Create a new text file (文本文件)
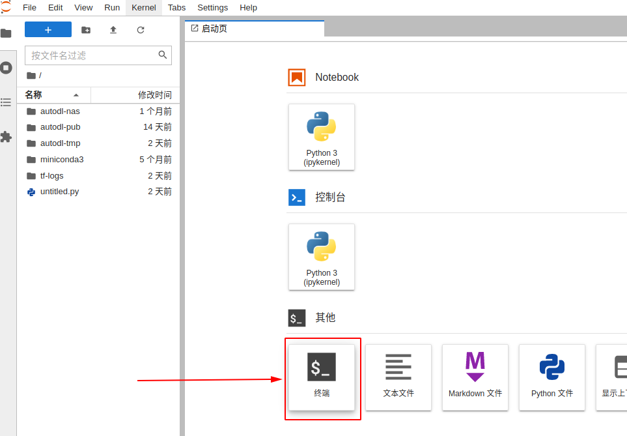The width and height of the screenshot is (627, 436). pos(398,377)
